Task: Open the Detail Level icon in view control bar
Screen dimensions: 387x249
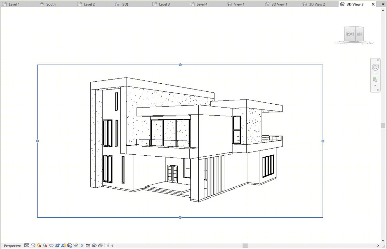Action: [26, 246]
